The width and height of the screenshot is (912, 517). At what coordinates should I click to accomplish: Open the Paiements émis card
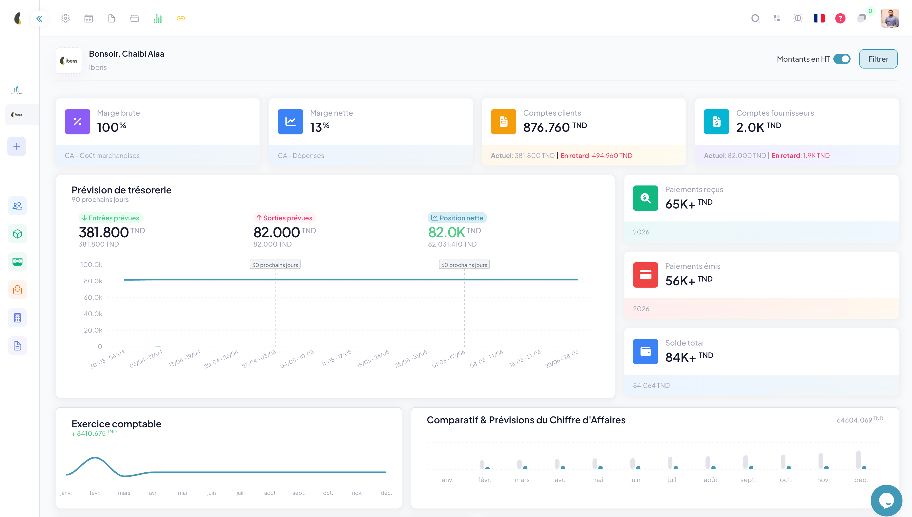click(761, 285)
